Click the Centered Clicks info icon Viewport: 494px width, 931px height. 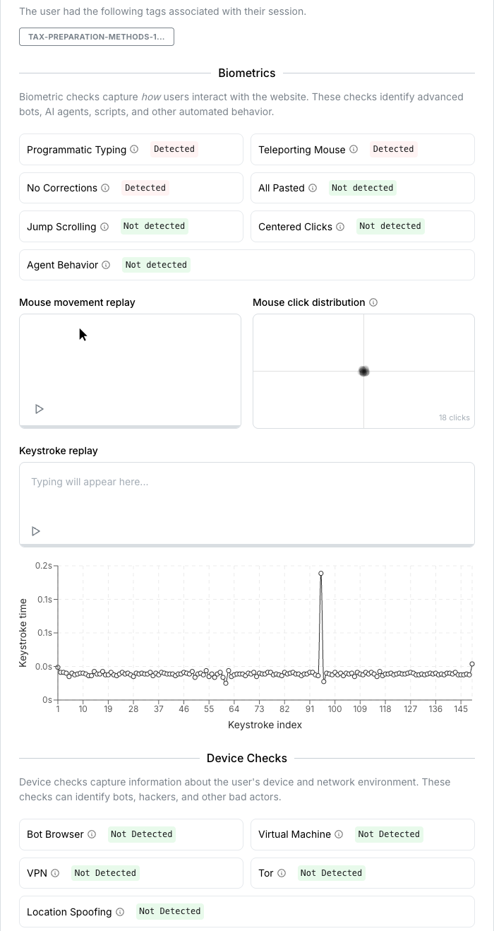point(340,227)
